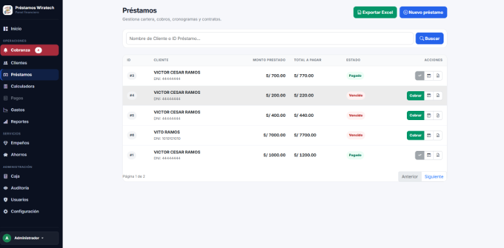
Task: Click the Préstamos Wiratech logo
Action: pos(7,10)
